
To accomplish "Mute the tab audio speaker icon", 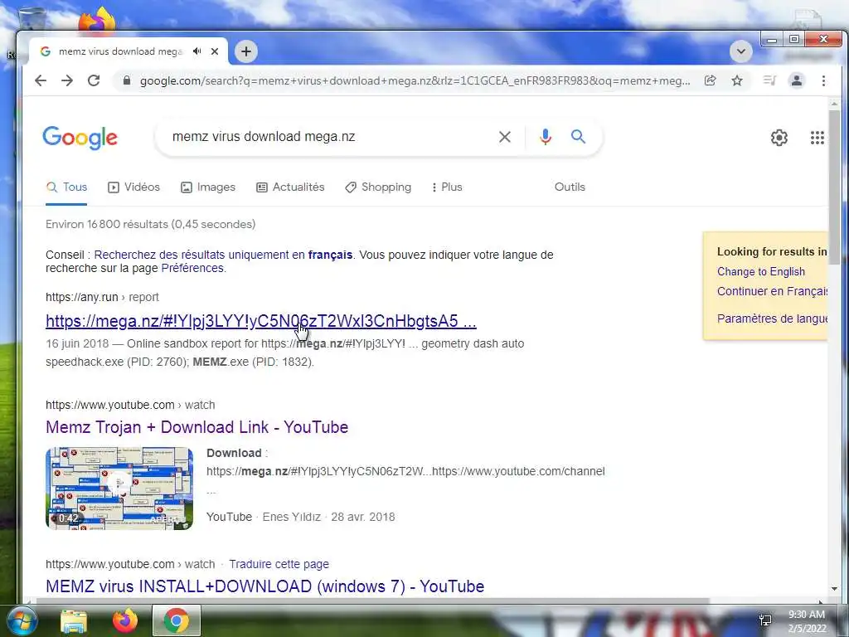I will coord(197,51).
